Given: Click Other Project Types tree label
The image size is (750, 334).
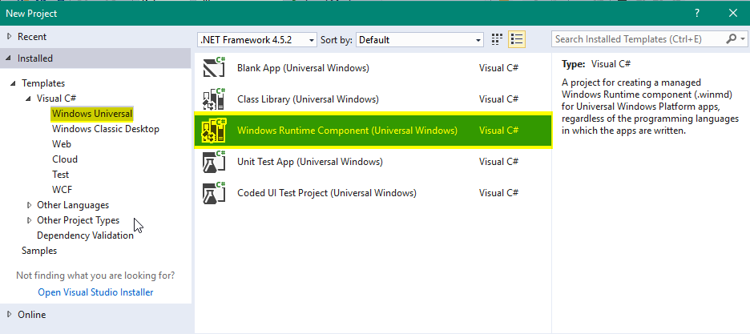Looking at the screenshot, I should tap(78, 220).
